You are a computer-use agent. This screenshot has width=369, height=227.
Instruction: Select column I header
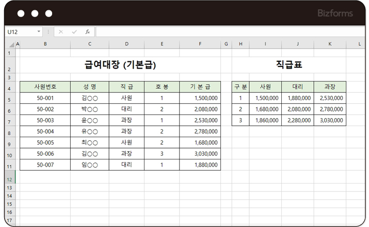click(x=265, y=44)
